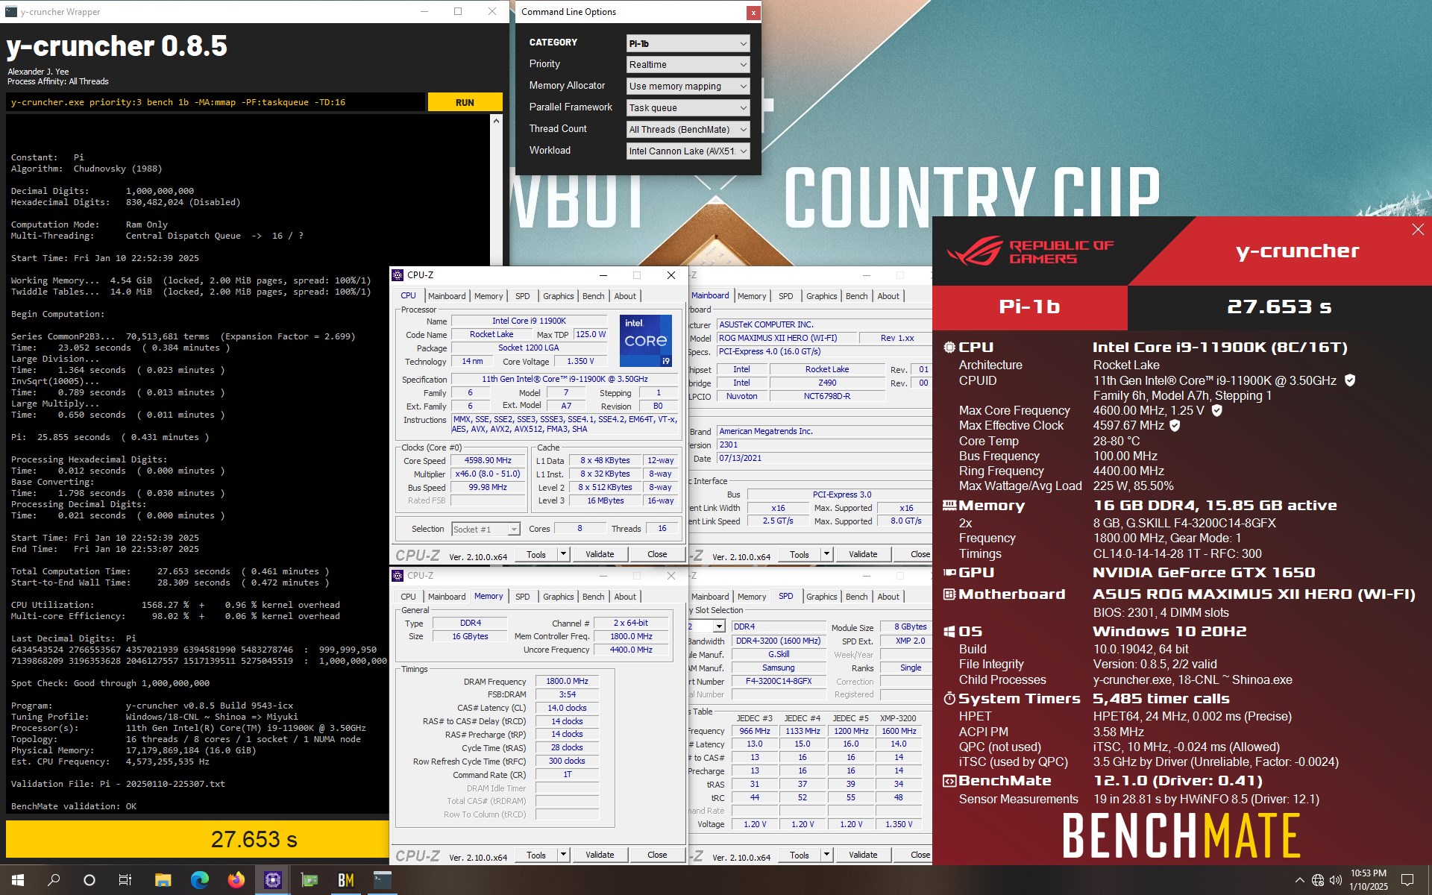Click Validate in the CPU-Z Mainboard window

point(863,554)
